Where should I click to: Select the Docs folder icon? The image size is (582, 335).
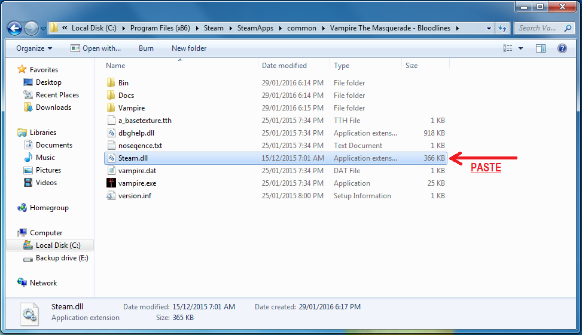(x=111, y=95)
